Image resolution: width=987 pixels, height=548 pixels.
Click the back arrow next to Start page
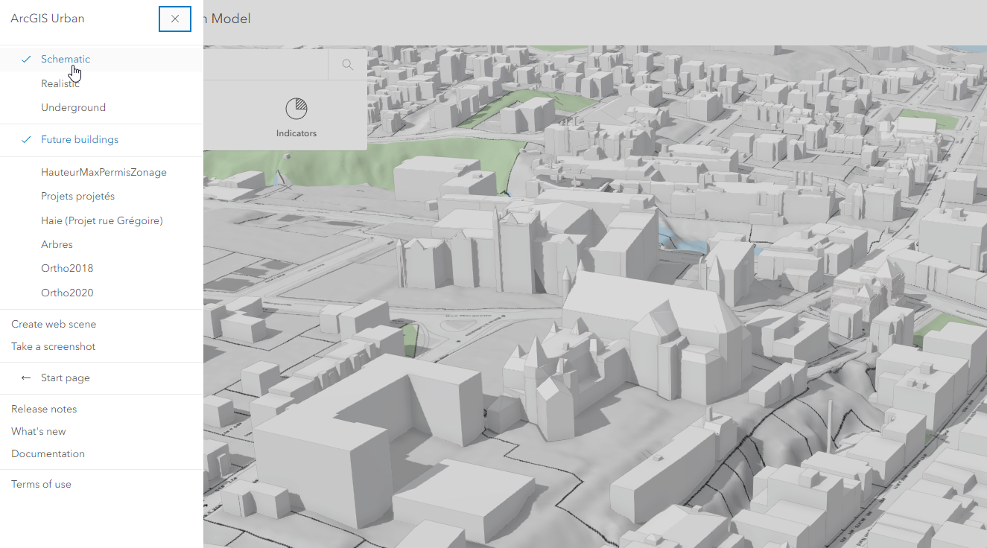(26, 377)
